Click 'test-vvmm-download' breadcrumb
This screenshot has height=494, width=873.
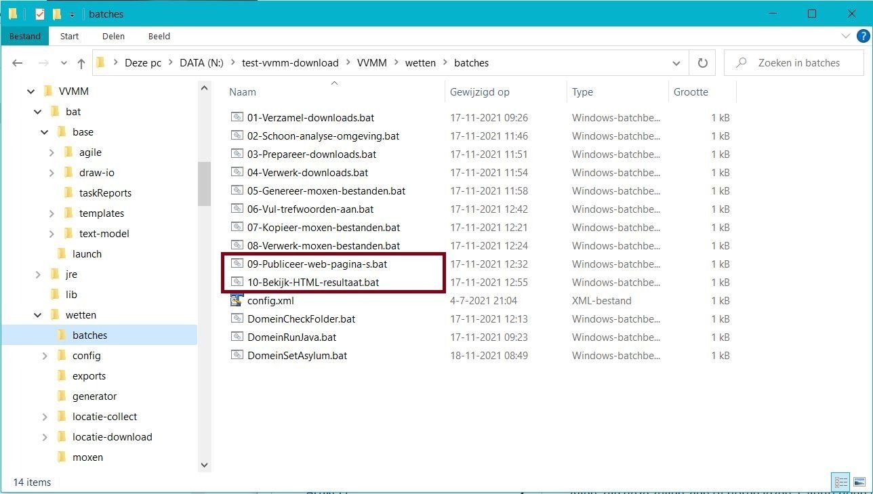click(290, 63)
